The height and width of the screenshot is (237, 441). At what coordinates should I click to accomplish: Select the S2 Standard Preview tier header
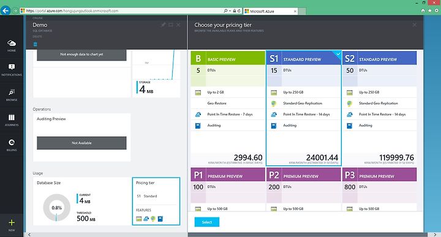(379, 58)
